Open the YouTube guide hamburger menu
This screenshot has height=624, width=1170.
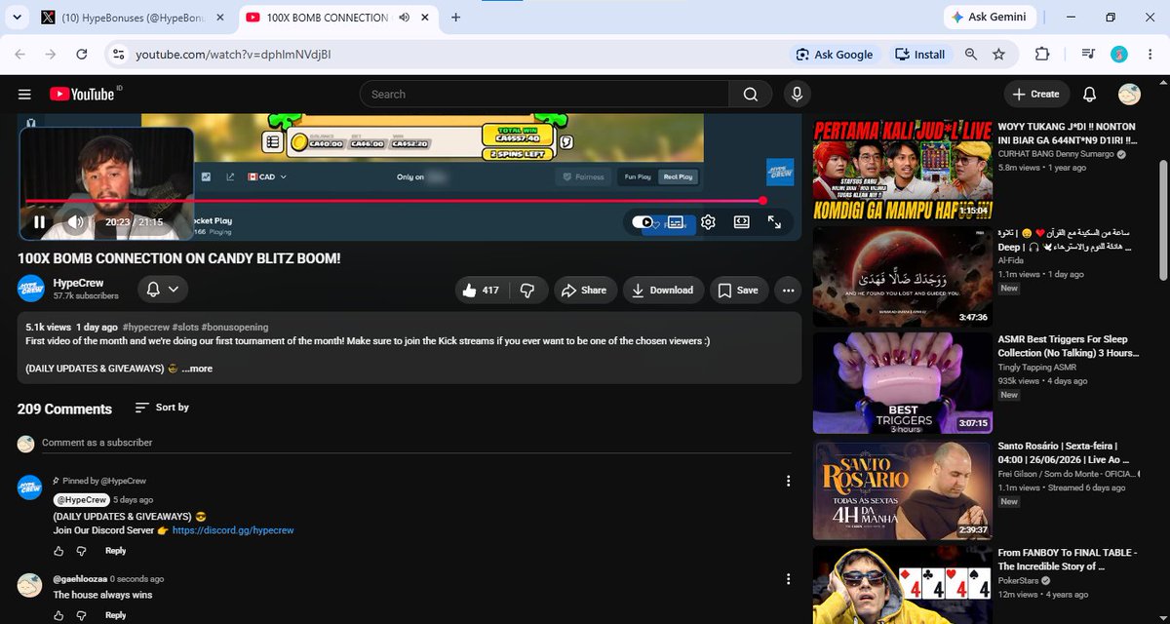tap(24, 94)
